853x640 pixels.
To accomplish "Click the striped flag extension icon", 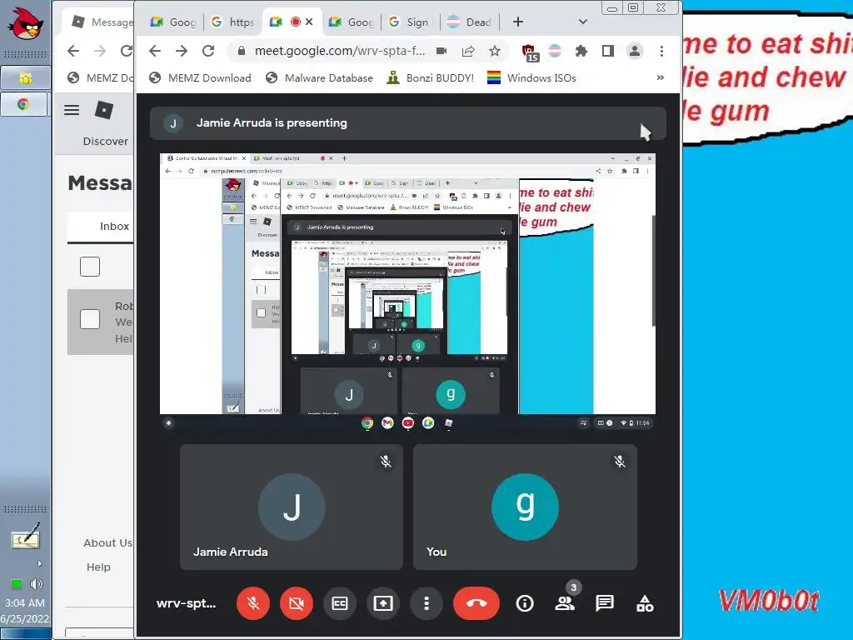I will point(555,51).
